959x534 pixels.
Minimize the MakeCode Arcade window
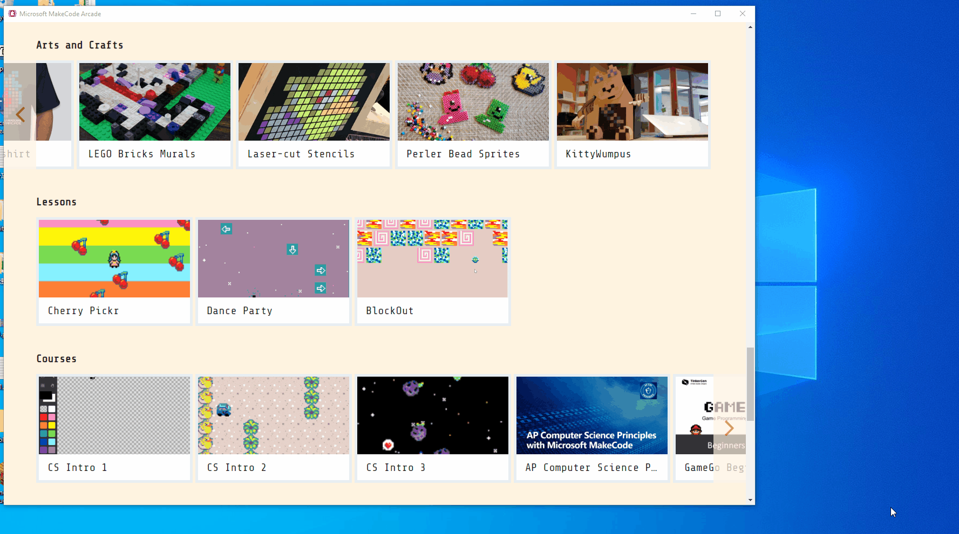coord(693,13)
